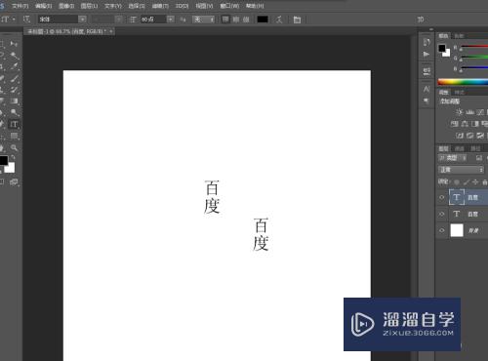
Task: Open the Create Warped Text dialog
Action: coord(279,20)
